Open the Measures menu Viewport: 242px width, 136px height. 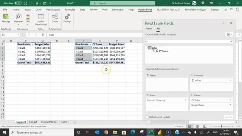[19, 19]
